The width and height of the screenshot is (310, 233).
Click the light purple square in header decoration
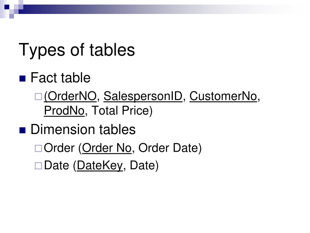(x=12, y=16)
